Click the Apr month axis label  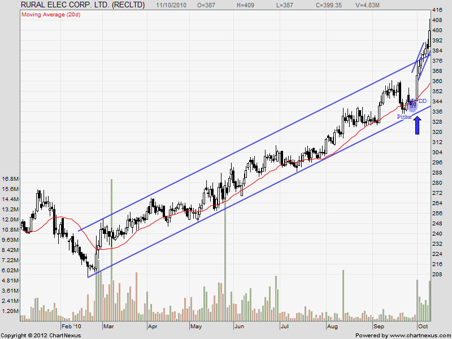pyautogui.click(x=153, y=327)
